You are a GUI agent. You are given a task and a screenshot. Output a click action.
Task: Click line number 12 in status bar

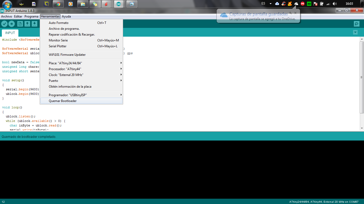click(x=3, y=202)
